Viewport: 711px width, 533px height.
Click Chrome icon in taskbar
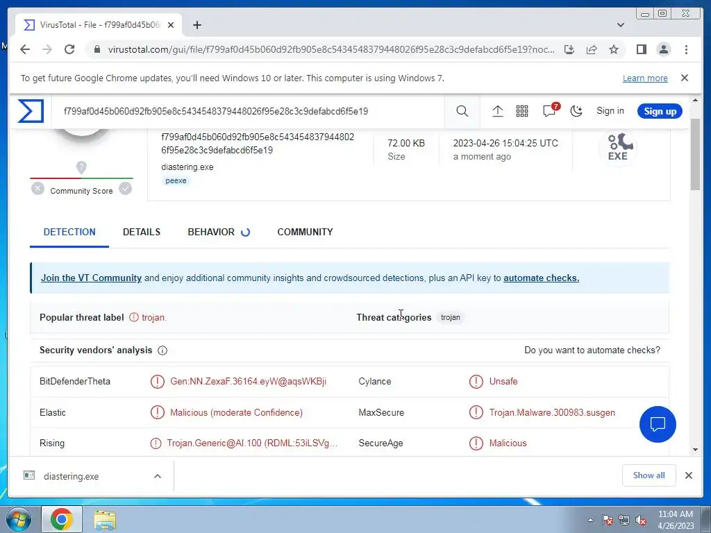click(x=62, y=519)
